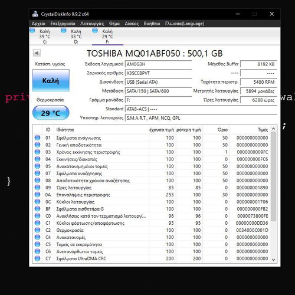Viewport: 295px width, 295px height.
Task: Select attribute text Σφάλματα ανάγνωσης
Action: [78, 138]
